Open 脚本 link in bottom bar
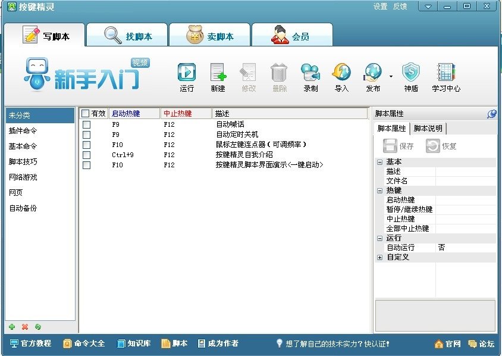 (174, 344)
